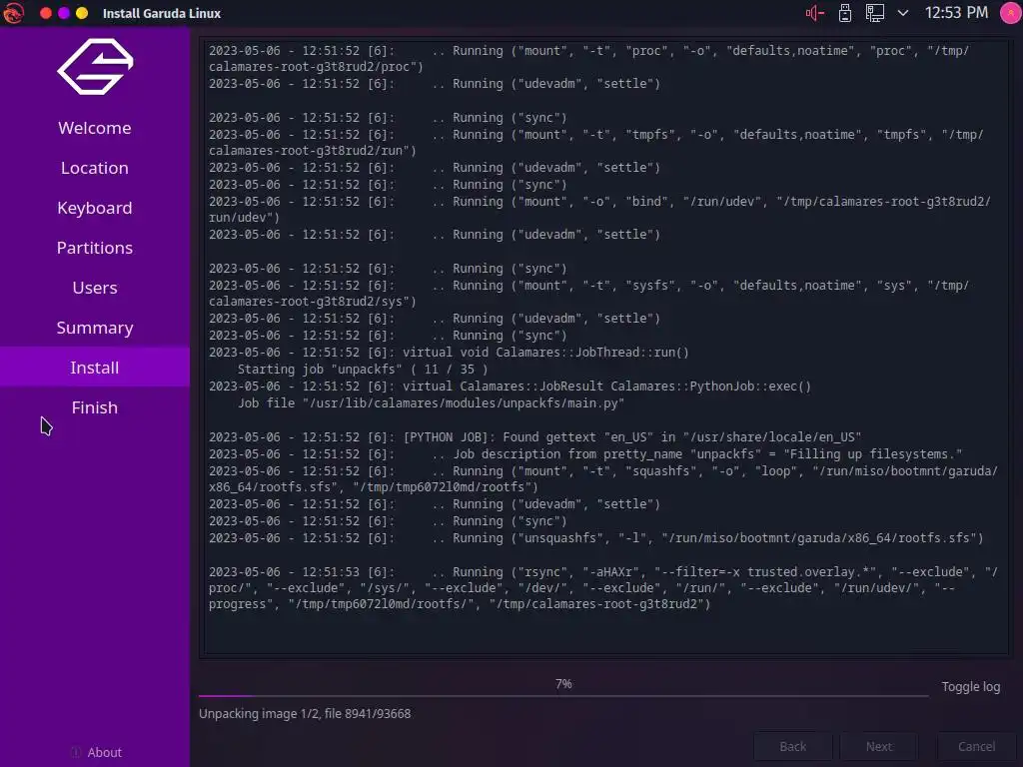The width and height of the screenshot is (1023, 767).
Task: Click the yellow window control button
Action: [82, 13]
